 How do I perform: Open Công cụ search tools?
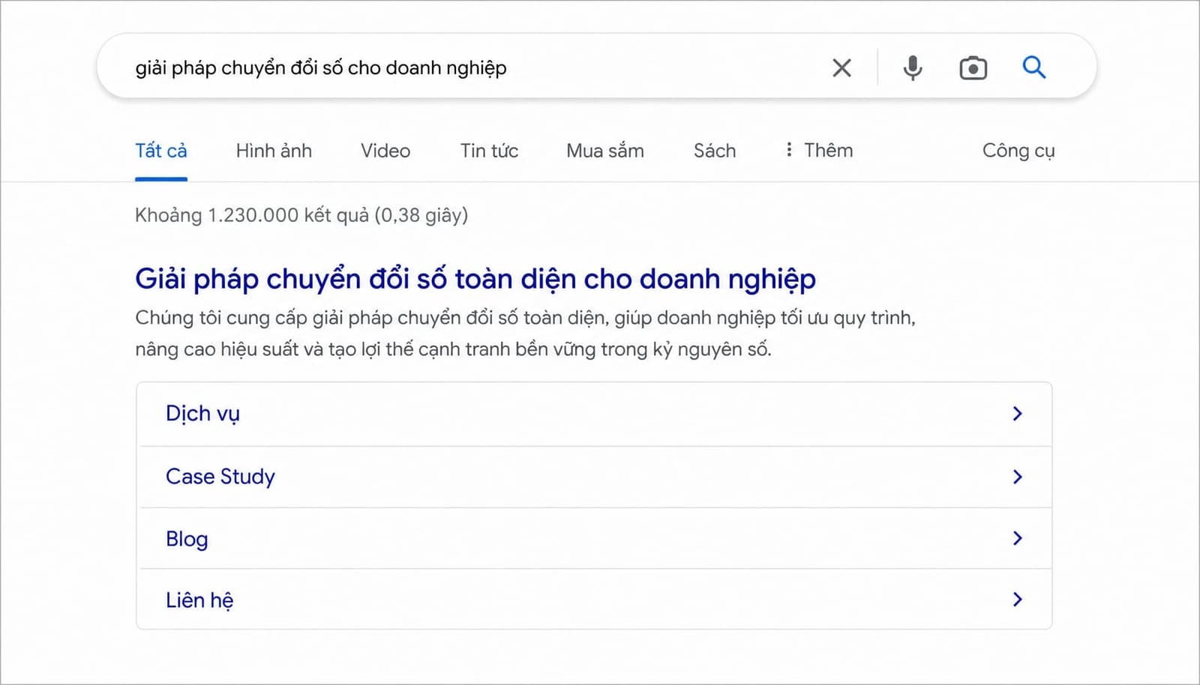coord(1018,151)
